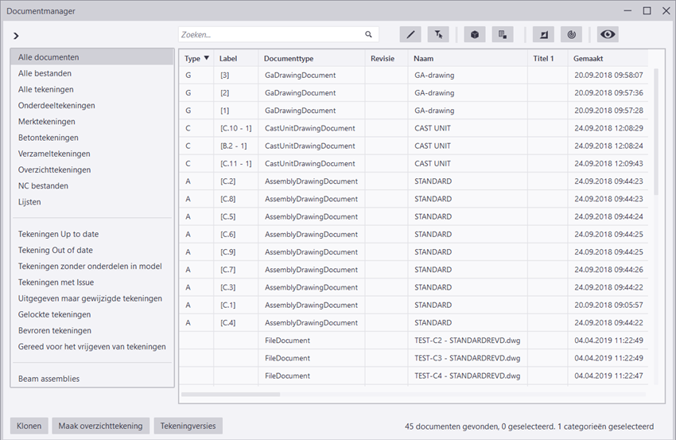Image resolution: width=676 pixels, height=440 pixels.
Task: Click the circular spiral toolbar icon
Action: pos(571,34)
